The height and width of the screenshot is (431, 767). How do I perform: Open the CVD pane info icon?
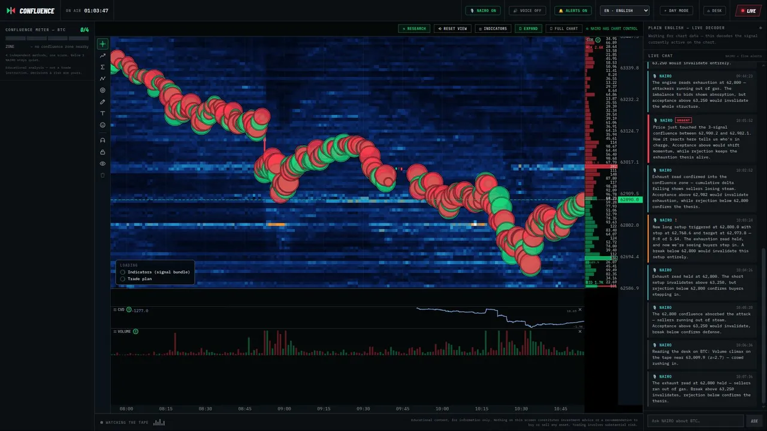(129, 309)
